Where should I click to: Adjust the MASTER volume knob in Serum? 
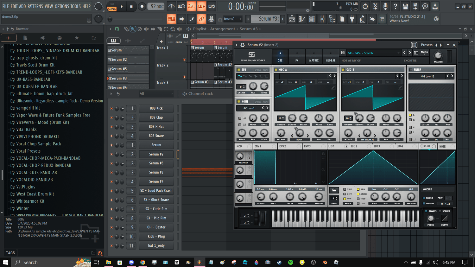[438, 56]
